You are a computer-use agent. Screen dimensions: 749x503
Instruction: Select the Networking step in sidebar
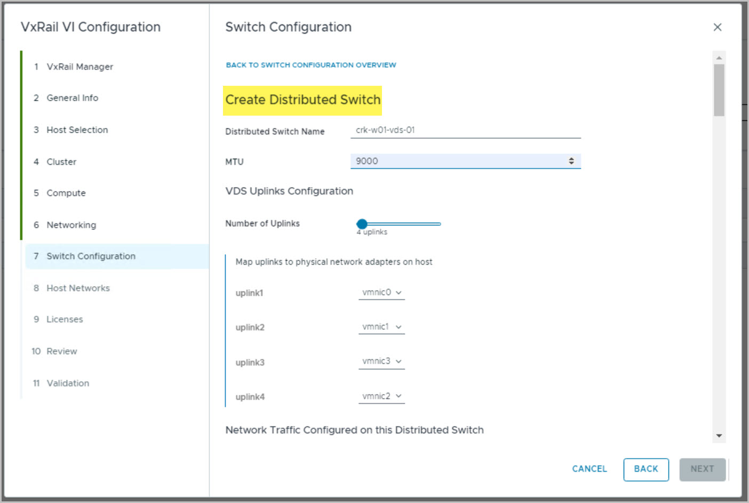(x=71, y=225)
